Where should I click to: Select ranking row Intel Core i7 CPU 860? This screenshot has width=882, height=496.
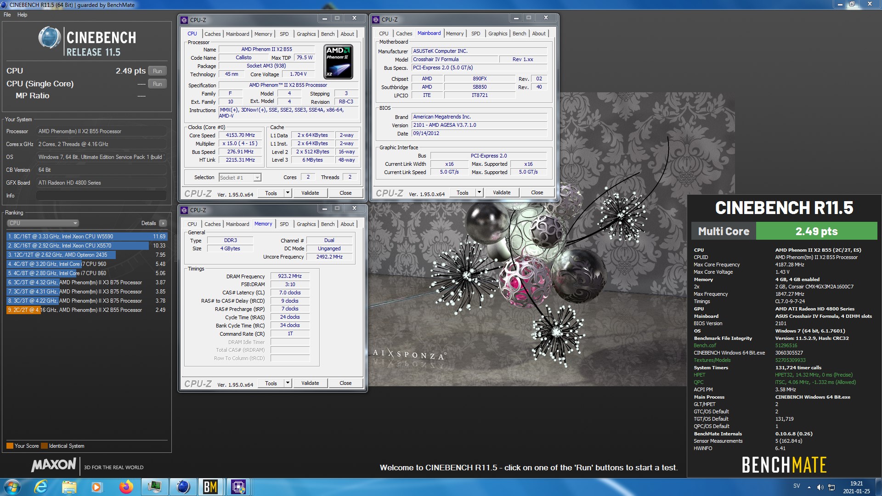point(87,273)
